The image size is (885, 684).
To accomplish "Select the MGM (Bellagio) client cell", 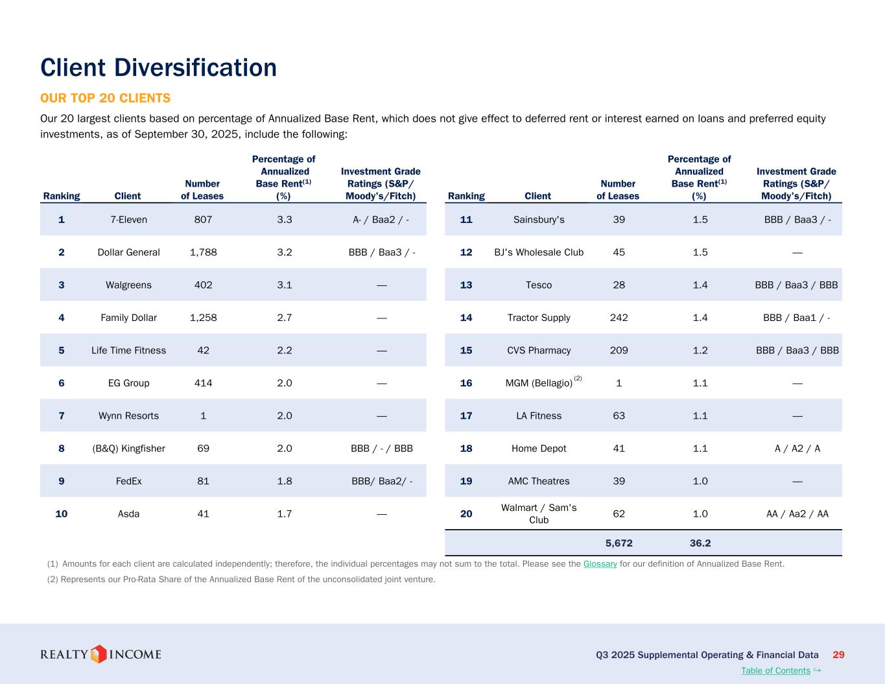I will click(539, 383).
